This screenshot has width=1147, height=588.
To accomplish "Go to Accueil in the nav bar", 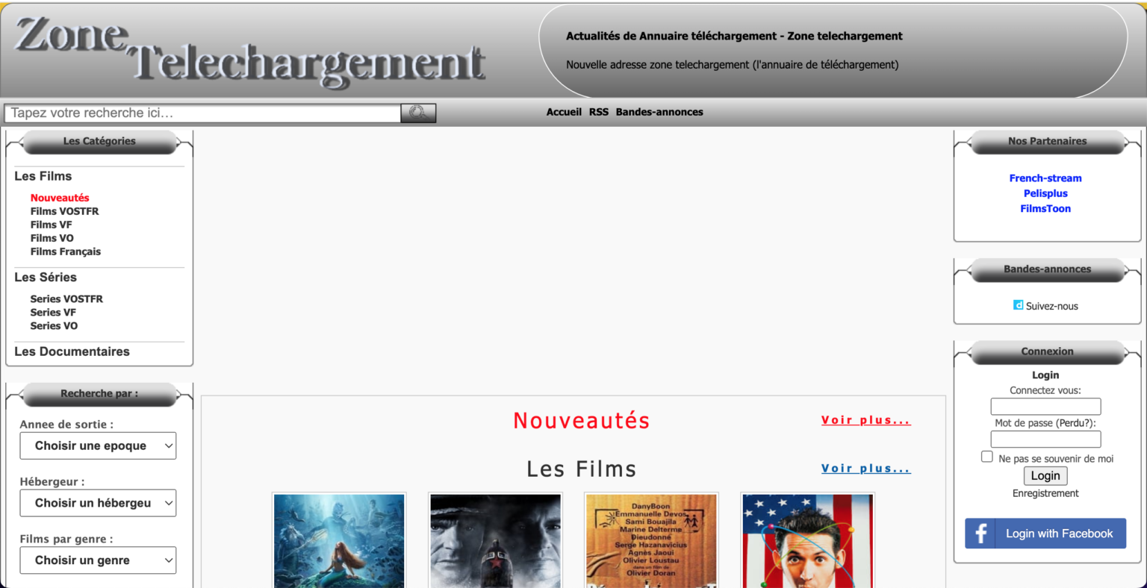I will (x=564, y=112).
